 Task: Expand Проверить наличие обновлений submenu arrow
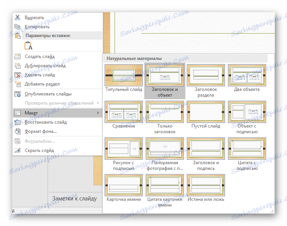pos(98,103)
